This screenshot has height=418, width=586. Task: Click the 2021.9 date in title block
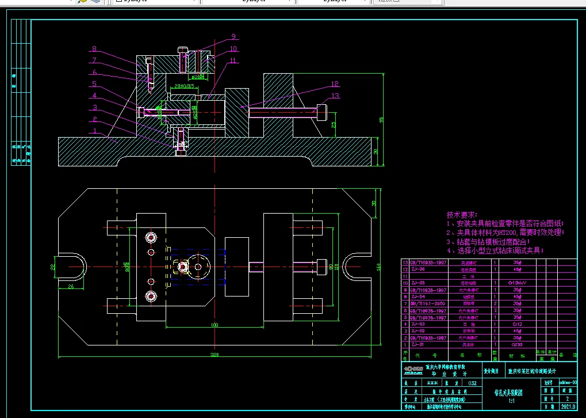tap(568, 406)
